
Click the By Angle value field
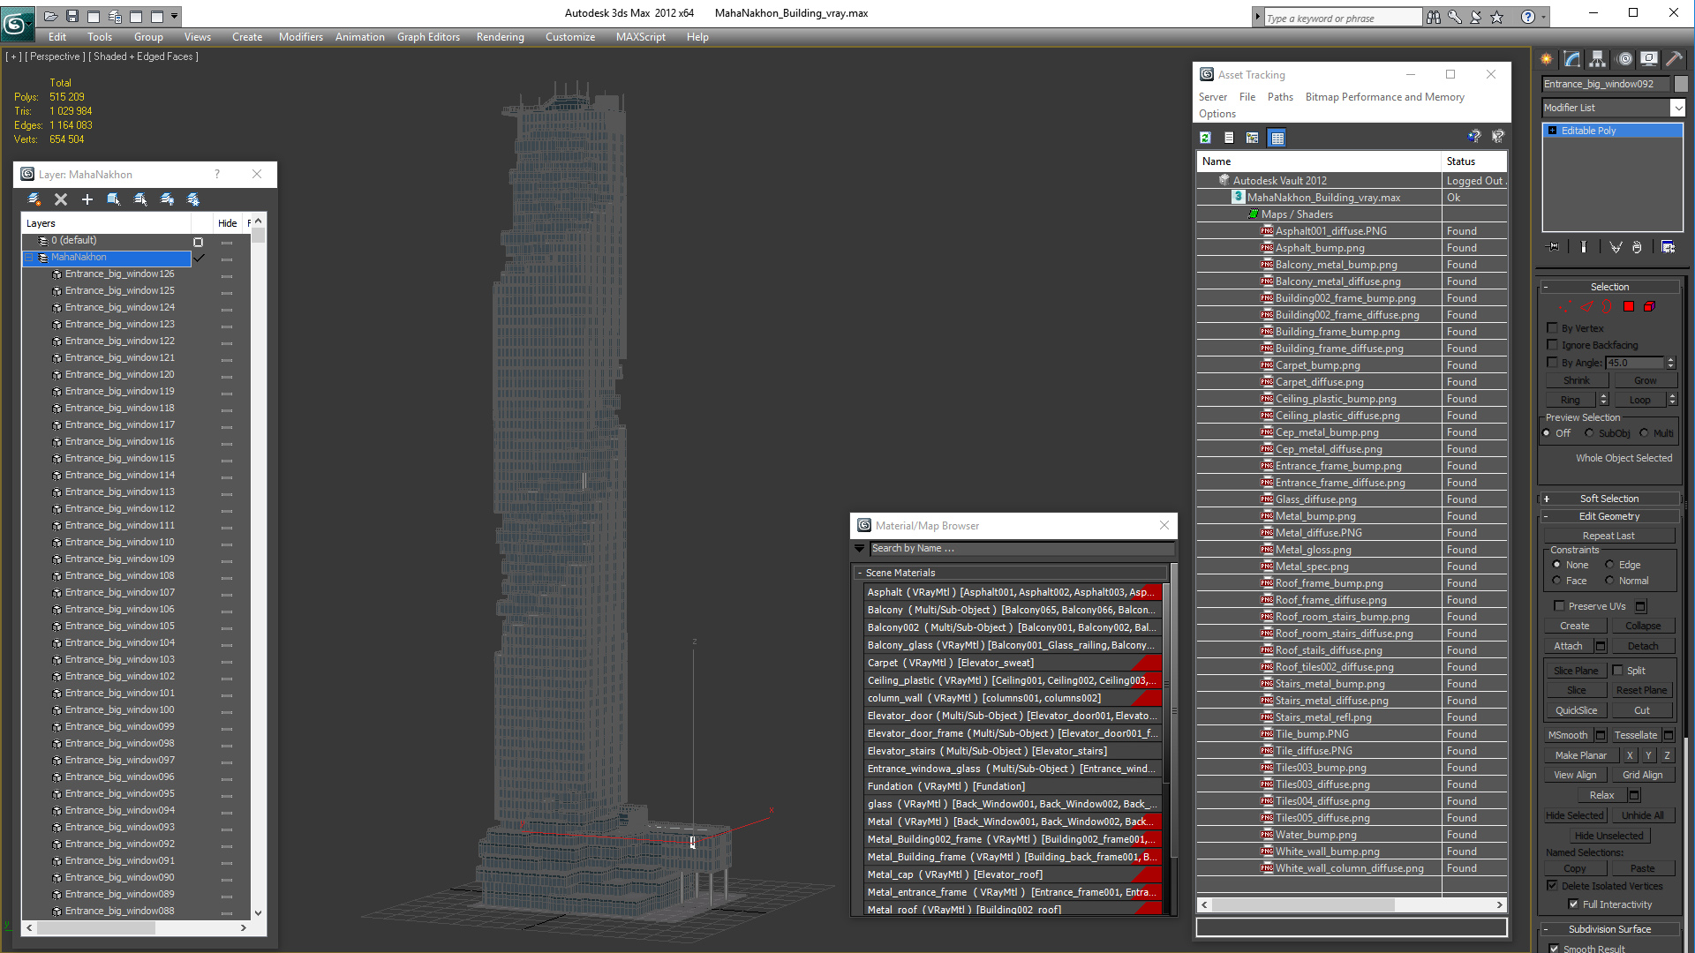coord(1635,363)
